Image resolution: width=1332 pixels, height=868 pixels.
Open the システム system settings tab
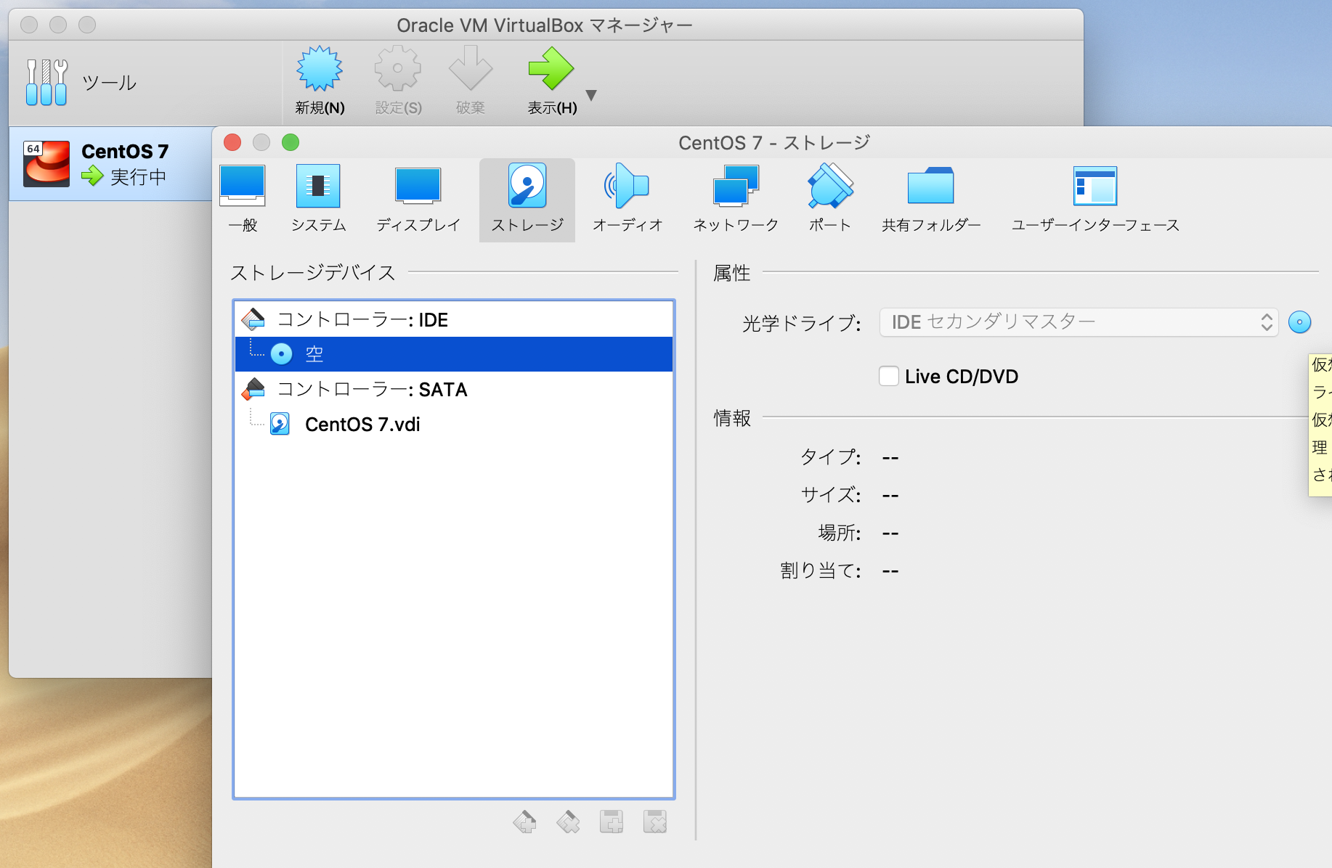tap(318, 199)
